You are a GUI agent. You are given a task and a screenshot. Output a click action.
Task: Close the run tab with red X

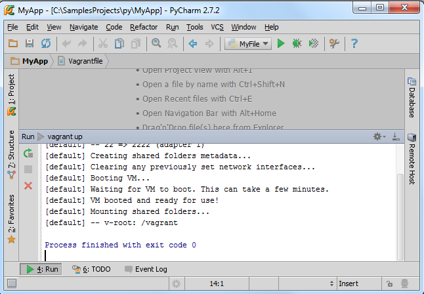28,186
